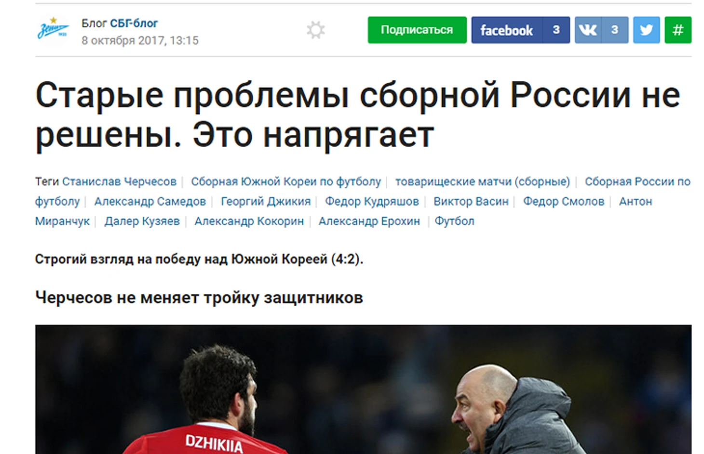
Task: Open the Сборная Южной Кореи по футболу tag
Action: click(x=286, y=182)
